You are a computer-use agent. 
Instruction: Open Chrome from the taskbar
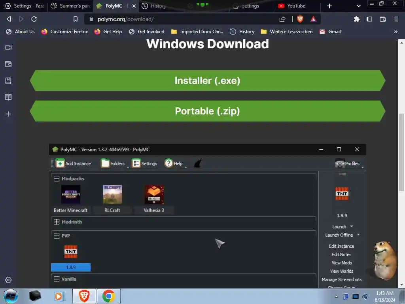click(109, 296)
